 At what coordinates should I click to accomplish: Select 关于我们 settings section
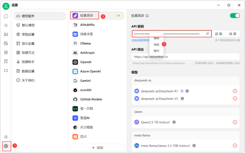pyautogui.click(x=40, y=80)
